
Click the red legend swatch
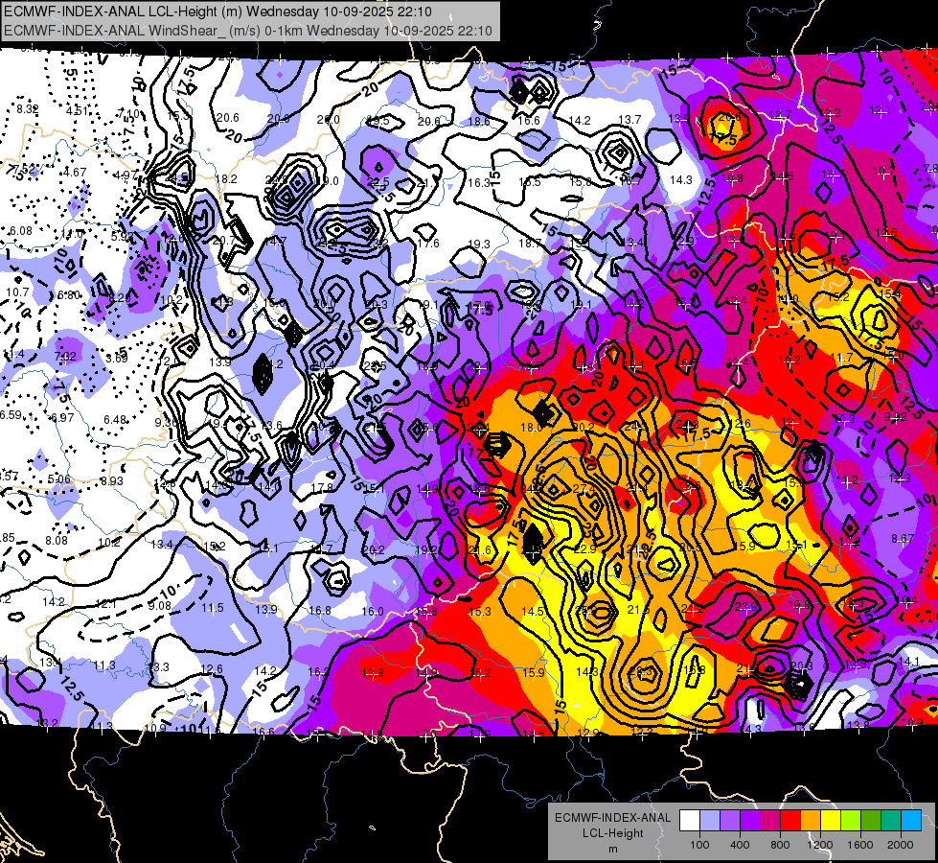pos(790,821)
